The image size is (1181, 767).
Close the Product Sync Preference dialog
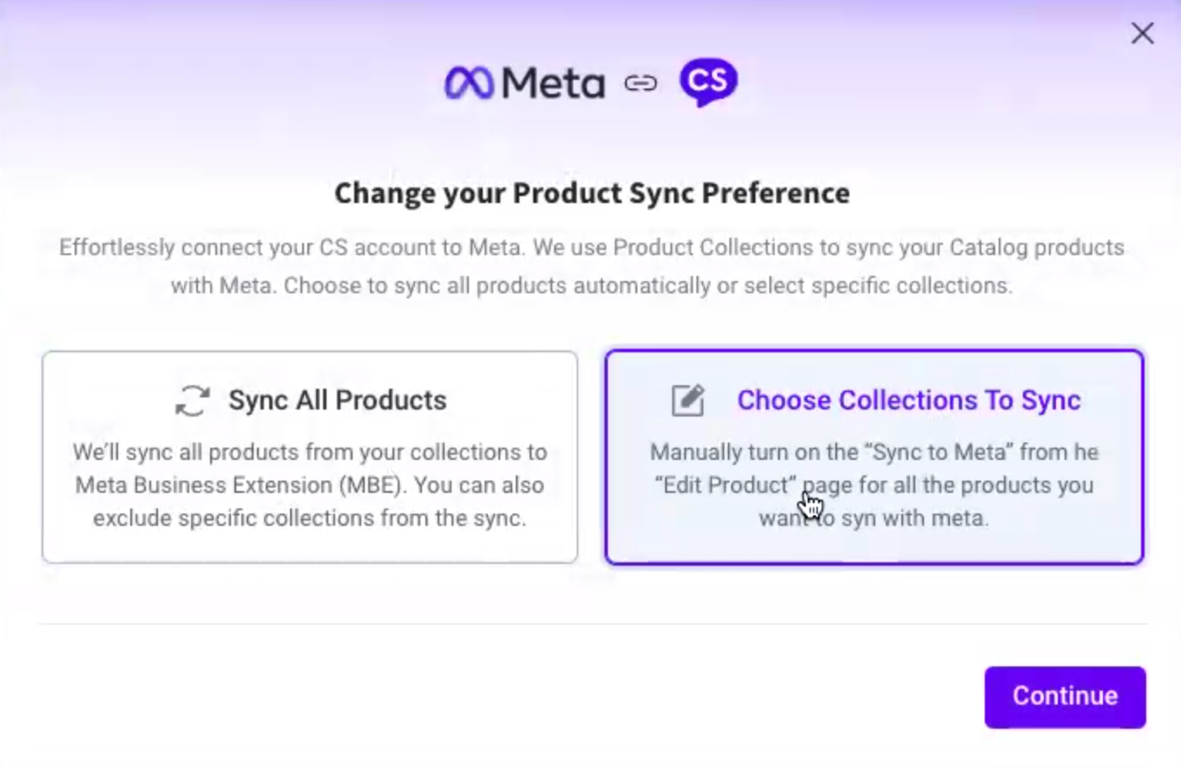pyautogui.click(x=1142, y=34)
